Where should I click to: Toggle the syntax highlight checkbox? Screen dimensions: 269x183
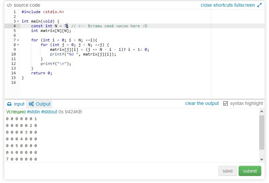click(x=226, y=104)
